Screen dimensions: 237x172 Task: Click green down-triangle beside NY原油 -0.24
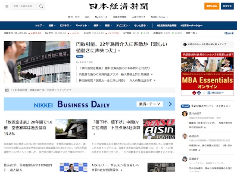pos(142,33)
